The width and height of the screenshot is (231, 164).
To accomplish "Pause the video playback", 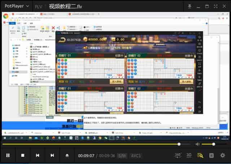I will tap(8, 155).
